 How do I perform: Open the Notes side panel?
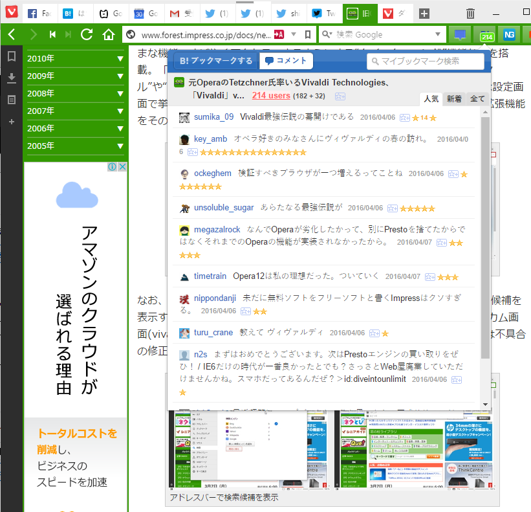(12, 100)
